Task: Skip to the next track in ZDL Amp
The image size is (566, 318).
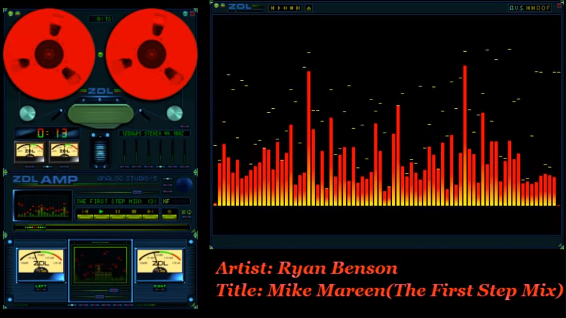Action: pos(150,212)
